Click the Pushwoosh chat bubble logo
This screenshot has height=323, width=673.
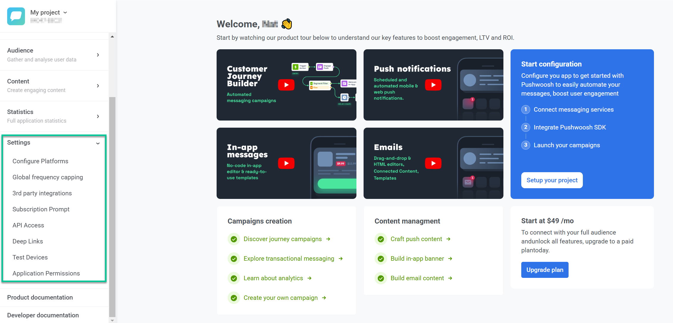16,16
